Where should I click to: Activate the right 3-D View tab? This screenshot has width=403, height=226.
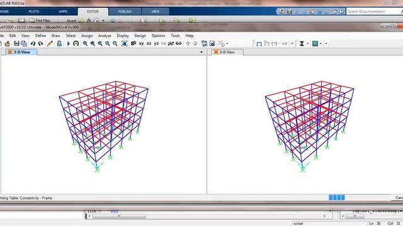tap(227, 52)
